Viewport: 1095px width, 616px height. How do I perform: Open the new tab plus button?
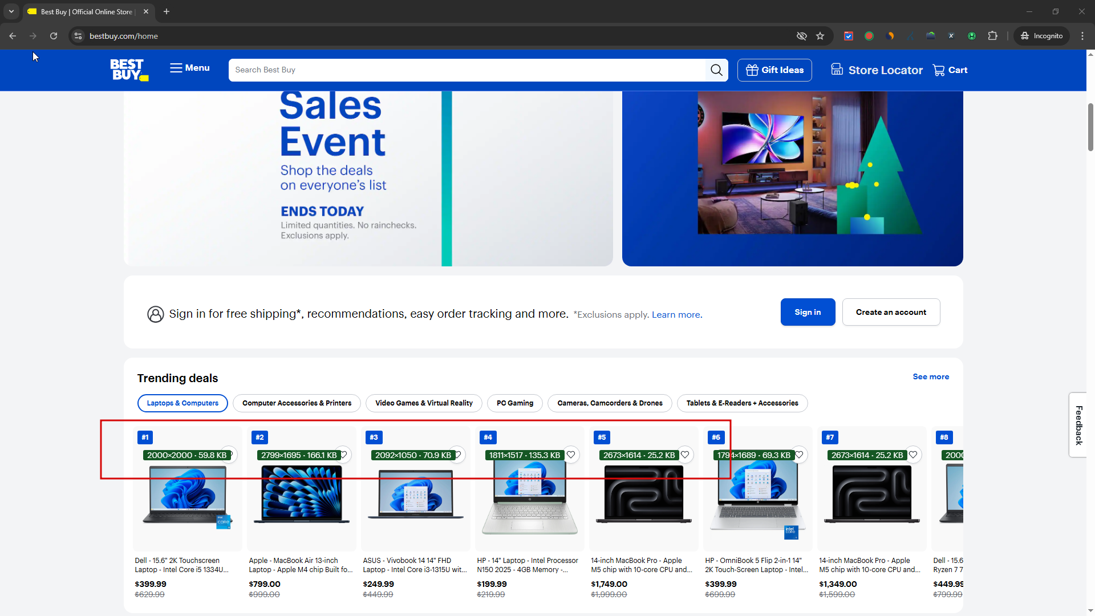(x=167, y=11)
